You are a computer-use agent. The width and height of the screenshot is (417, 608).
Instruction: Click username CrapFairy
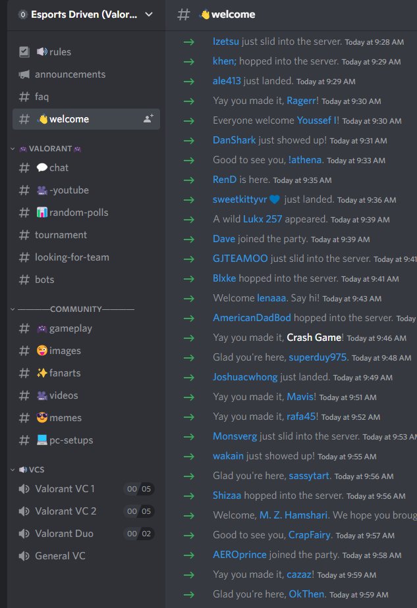tap(310, 535)
